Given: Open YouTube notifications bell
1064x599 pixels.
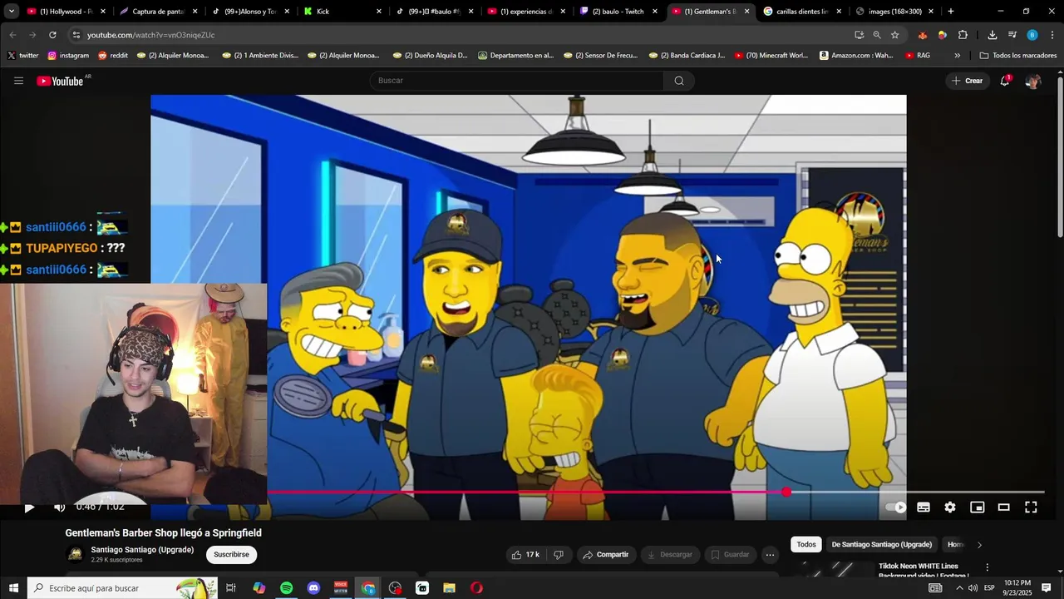Looking at the screenshot, I should click(1005, 81).
